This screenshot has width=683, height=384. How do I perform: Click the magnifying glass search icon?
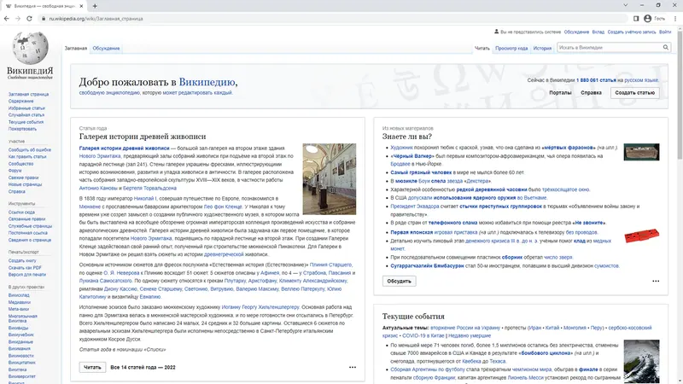[x=666, y=48]
